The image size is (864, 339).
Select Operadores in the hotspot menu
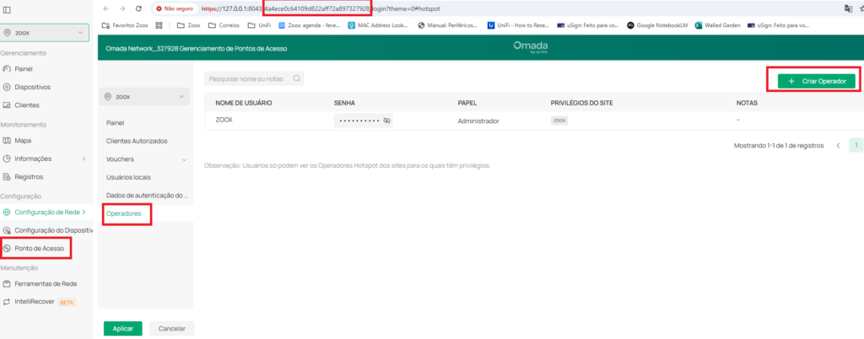coord(124,213)
